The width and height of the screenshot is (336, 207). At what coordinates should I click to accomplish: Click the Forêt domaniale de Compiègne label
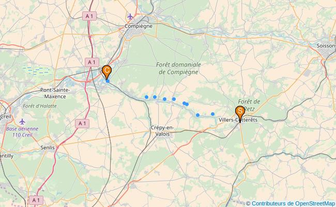click(x=178, y=68)
